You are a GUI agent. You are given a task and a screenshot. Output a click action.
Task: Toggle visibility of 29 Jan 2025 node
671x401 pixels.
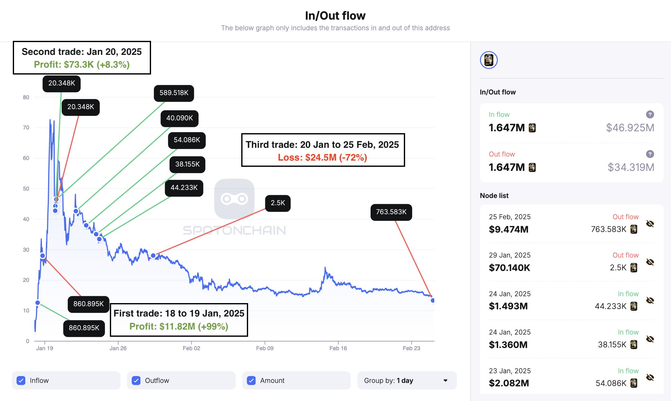pyautogui.click(x=650, y=262)
